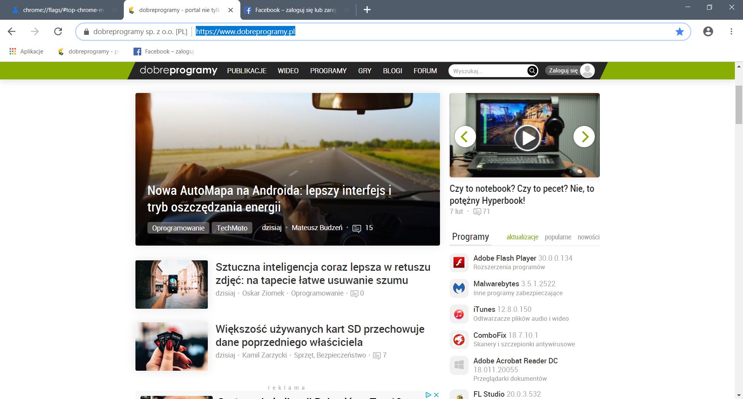Click author Kamil Zarzycki
The image size is (743, 399).
pos(265,355)
